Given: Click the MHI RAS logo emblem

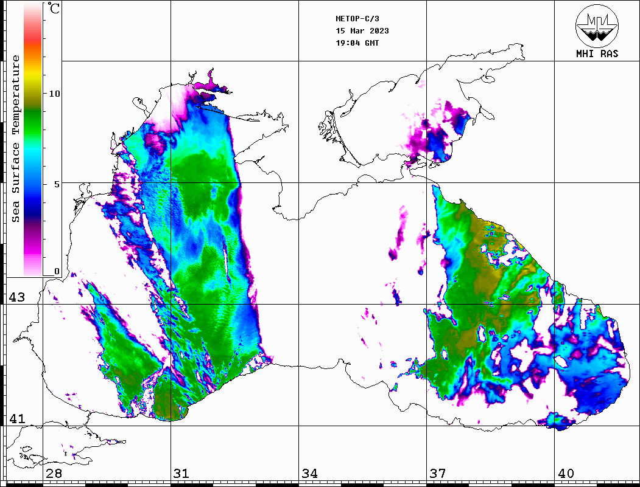Looking at the screenshot, I should (597, 26).
